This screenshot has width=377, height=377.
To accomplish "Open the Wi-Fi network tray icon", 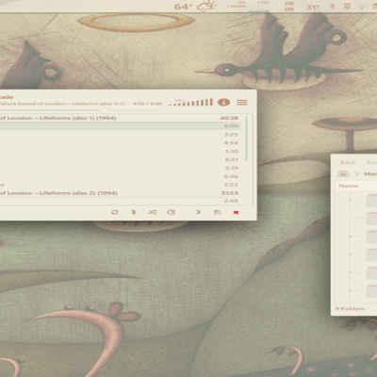I will (362, 7).
